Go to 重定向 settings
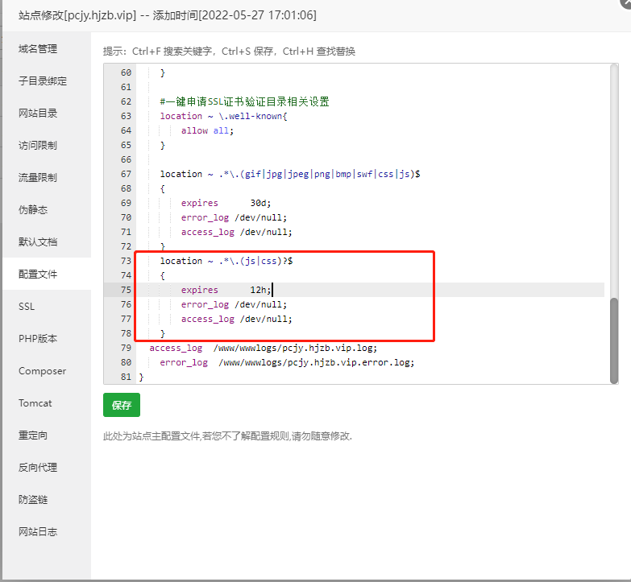Screen dimensions: 631x582 pos(33,435)
